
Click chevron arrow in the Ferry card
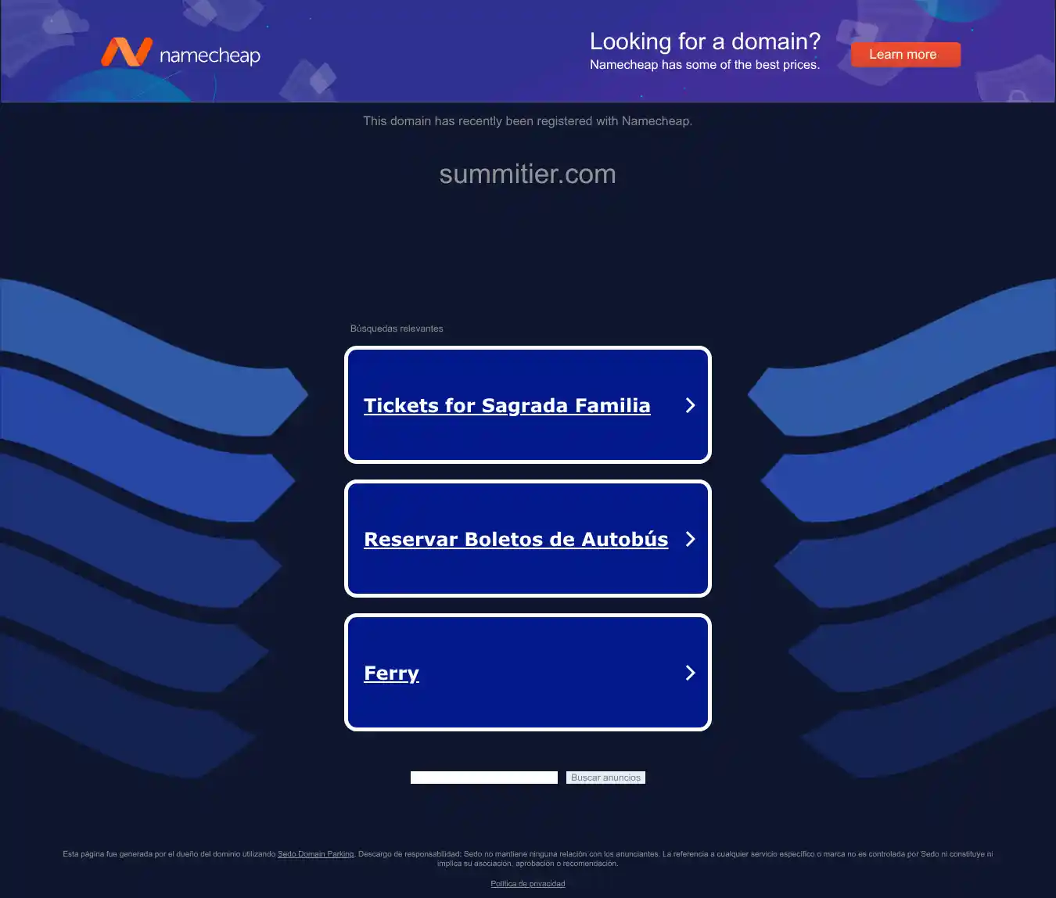click(690, 673)
